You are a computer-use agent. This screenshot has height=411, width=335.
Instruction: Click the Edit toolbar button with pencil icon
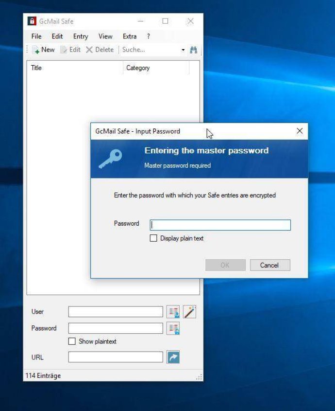tap(70, 50)
